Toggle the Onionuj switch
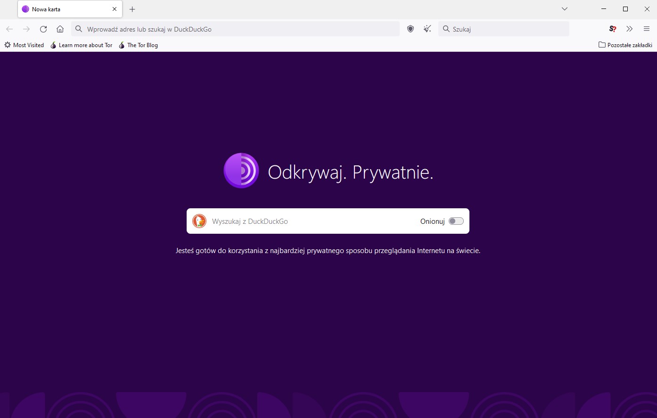 (x=456, y=221)
